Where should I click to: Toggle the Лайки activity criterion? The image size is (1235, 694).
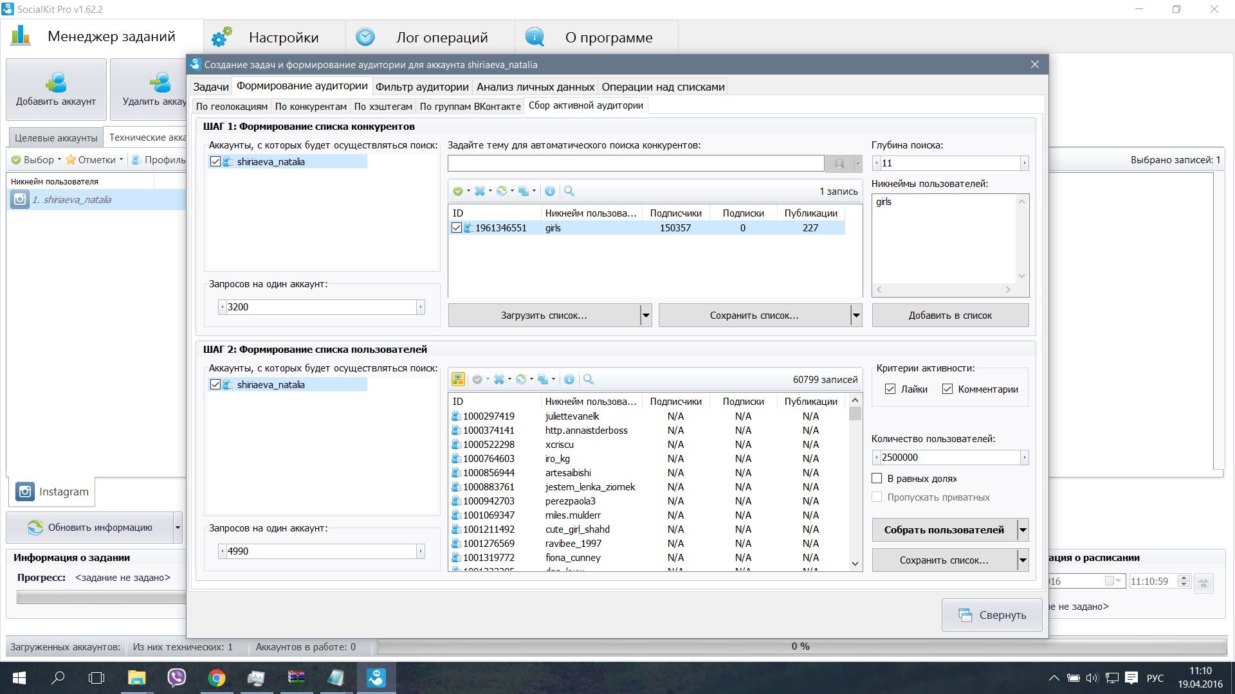[890, 389]
